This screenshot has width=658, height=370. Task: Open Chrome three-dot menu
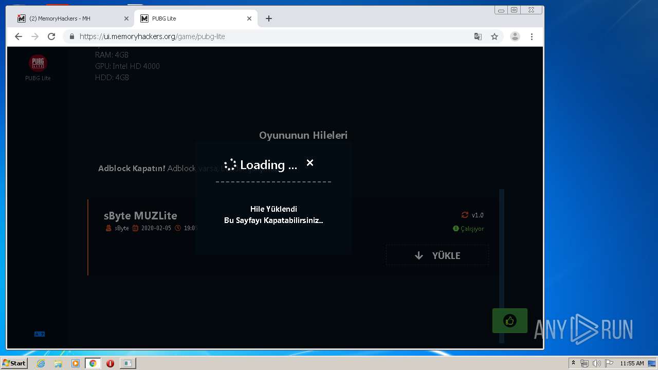(x=532, y=36)
